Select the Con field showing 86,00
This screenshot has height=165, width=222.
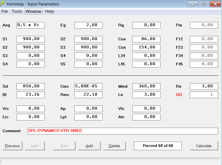point(147,39)
